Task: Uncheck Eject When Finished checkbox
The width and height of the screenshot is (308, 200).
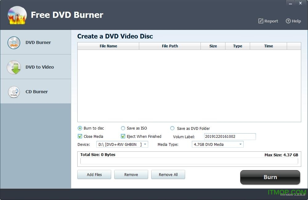Action: (x=123, y=136)
